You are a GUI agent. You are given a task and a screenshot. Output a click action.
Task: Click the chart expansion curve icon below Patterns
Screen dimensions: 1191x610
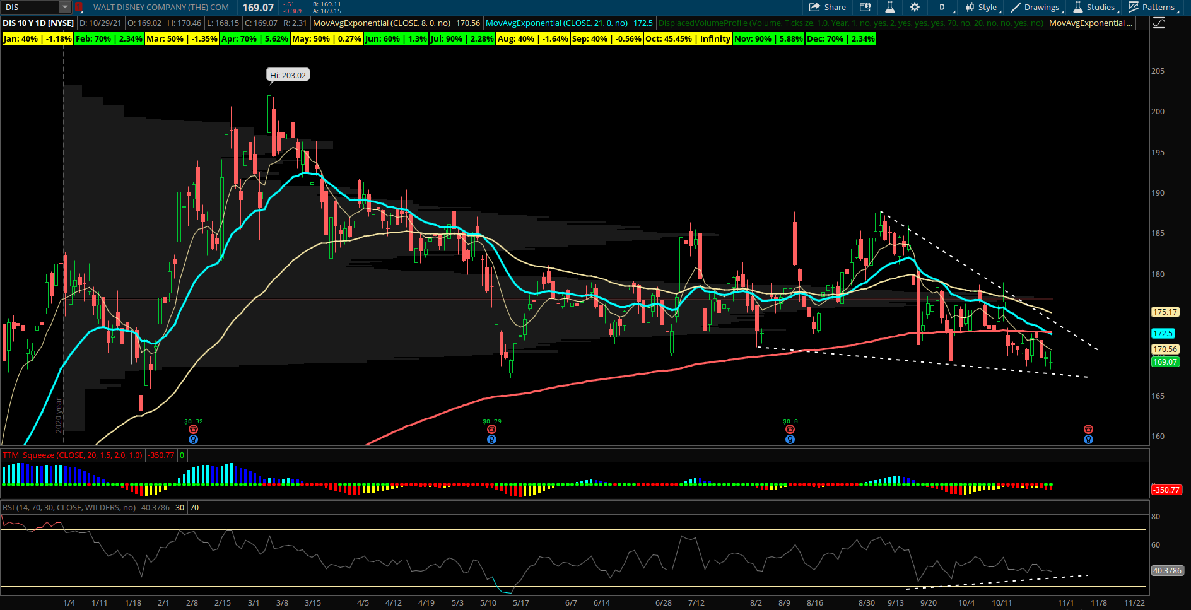1159,23
